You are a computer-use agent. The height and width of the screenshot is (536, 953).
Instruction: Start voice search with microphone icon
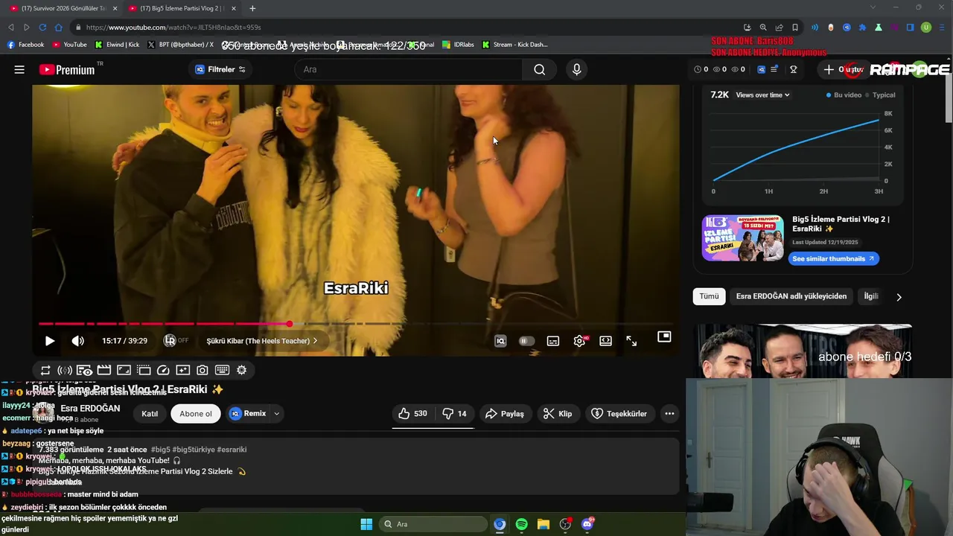coord(576,69)
